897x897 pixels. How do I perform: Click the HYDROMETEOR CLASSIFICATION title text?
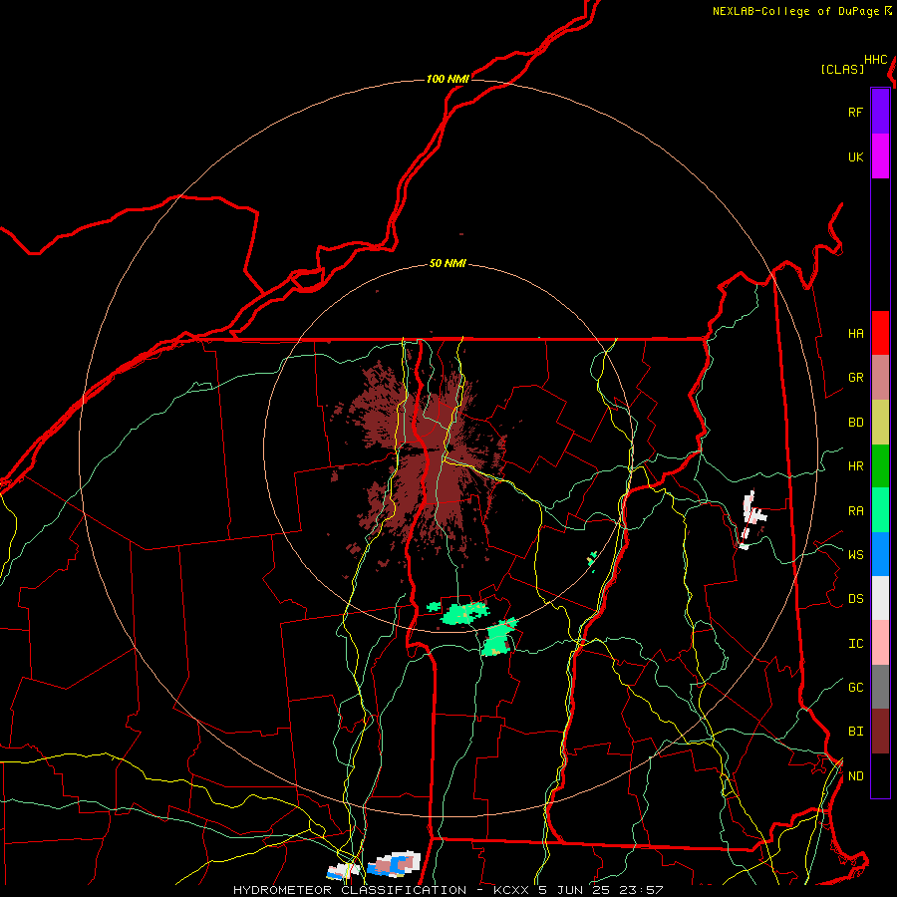[x=350, y=890]
